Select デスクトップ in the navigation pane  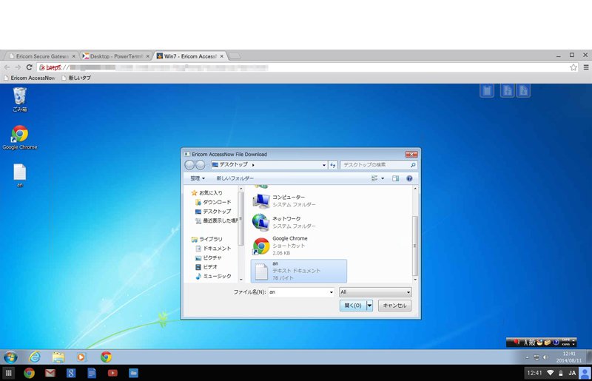(213, 212)
